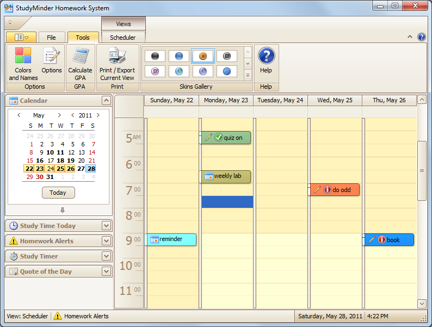Expand the Study Timer panel
Viewport: 432px width, 327px height.
tap(106, 256)
